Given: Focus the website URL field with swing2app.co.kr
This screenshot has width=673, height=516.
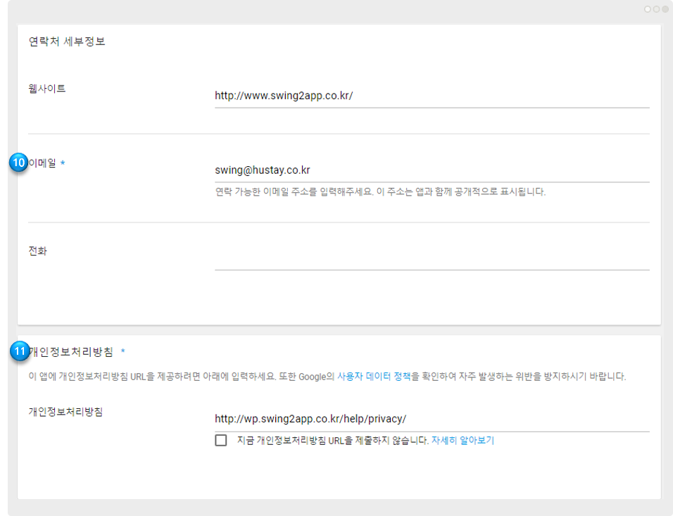Looking at the screenshot, I should tap(432, 96).
